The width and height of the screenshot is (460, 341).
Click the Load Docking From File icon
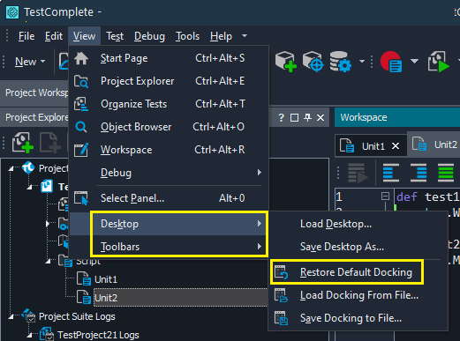281,295
